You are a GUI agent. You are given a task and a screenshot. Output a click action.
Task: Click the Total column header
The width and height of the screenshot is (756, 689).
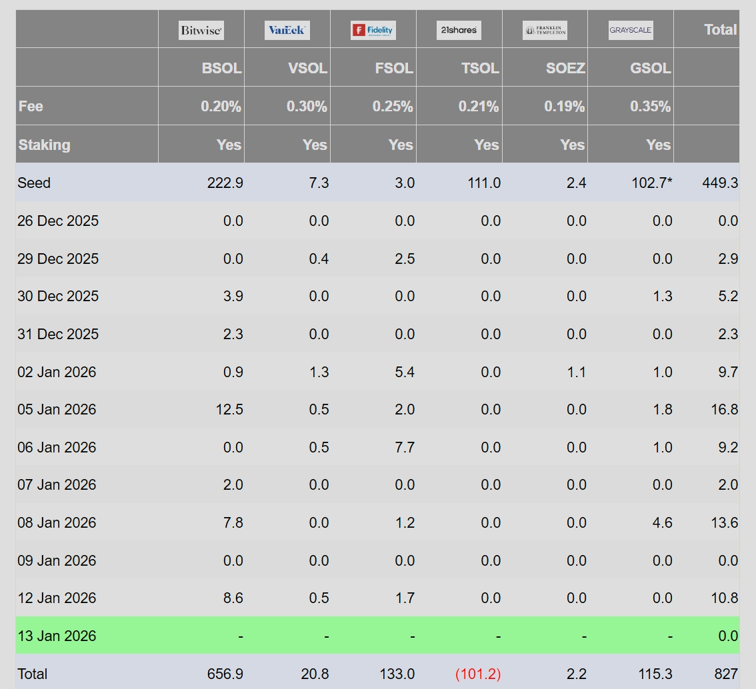tap(720, 29)
